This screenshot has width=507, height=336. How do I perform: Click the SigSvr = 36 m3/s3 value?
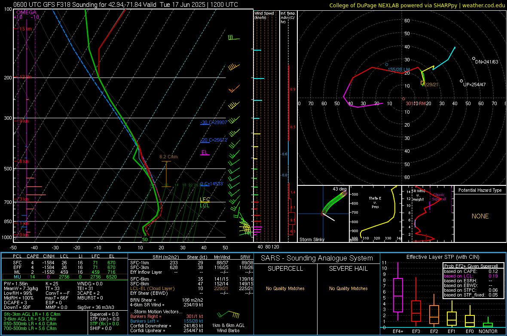96,307
